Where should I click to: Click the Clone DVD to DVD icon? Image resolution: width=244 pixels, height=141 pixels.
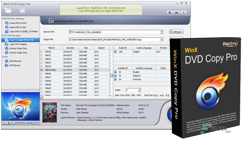click(7, 23)
